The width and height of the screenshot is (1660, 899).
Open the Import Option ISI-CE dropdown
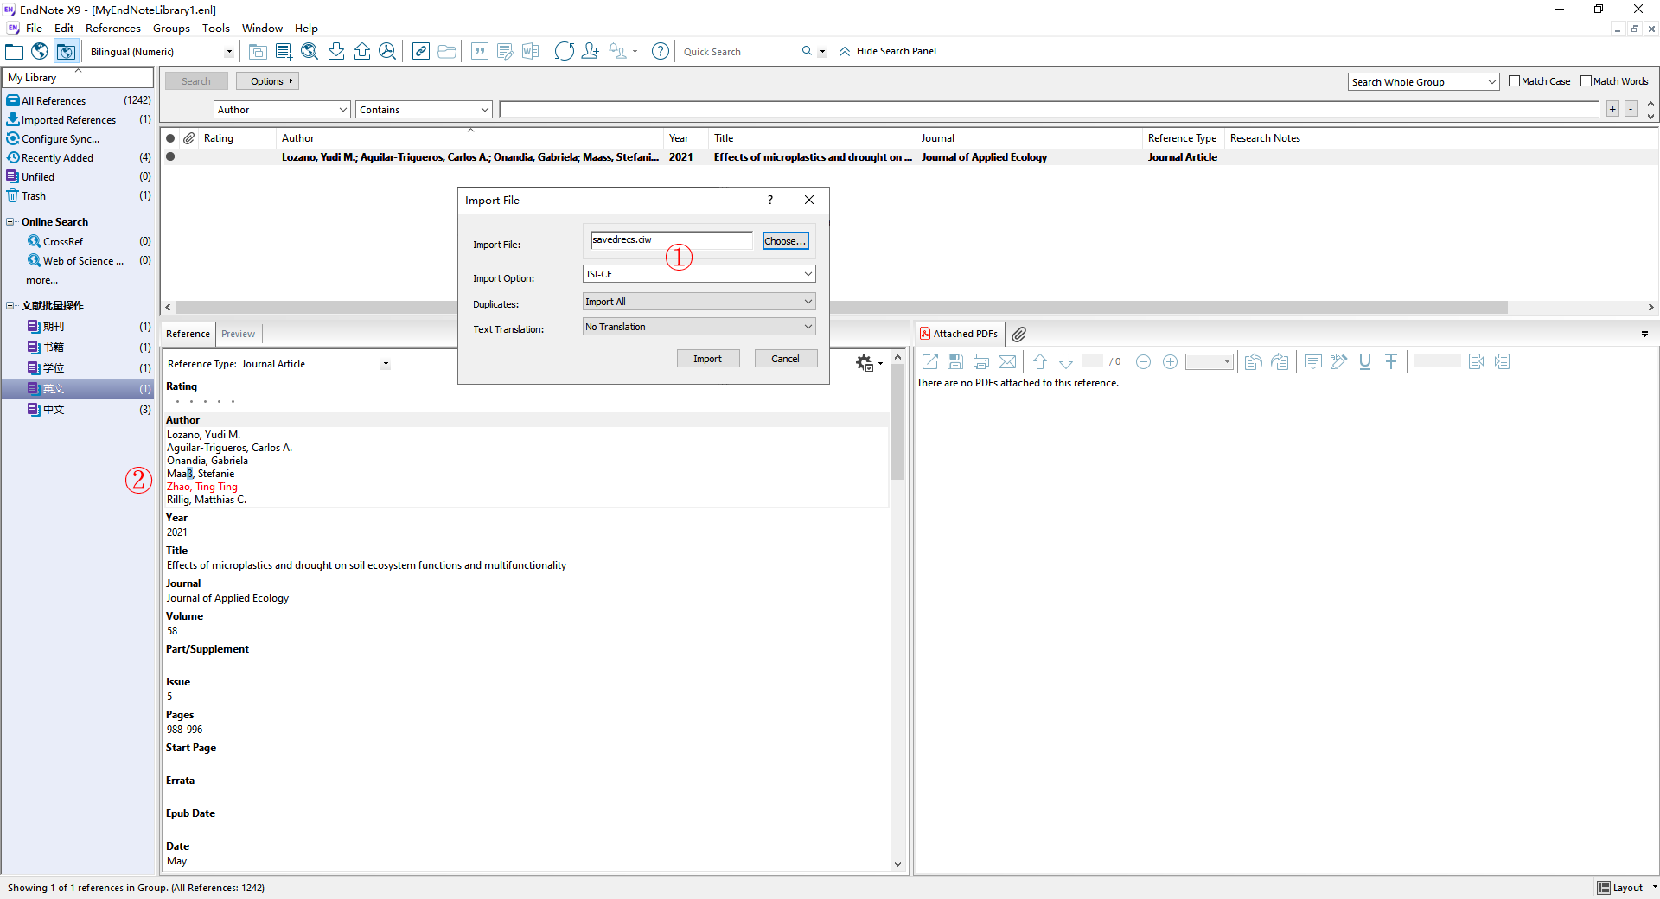[x=699, y=274]
